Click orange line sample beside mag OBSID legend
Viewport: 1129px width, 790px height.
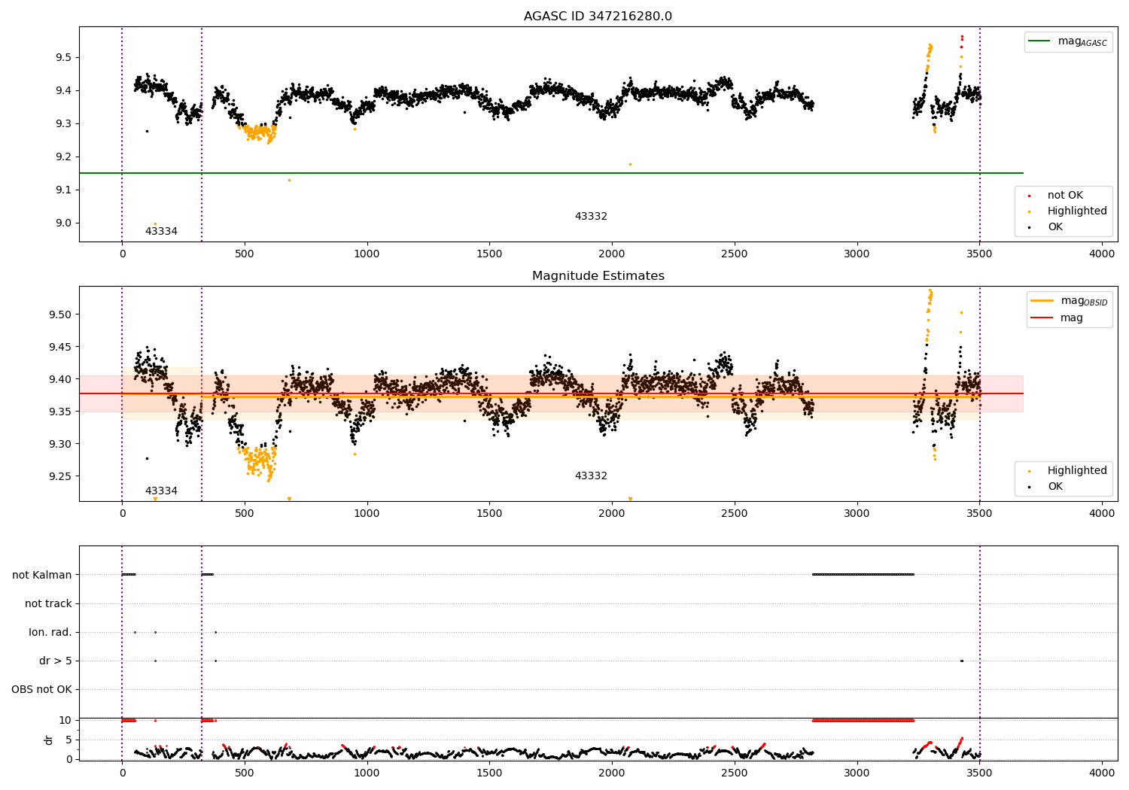tap(1042, 300)
